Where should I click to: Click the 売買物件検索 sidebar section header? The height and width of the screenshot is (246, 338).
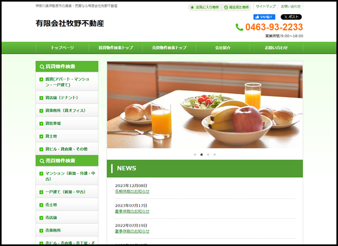pyautogui.click(x=67, y=161)
